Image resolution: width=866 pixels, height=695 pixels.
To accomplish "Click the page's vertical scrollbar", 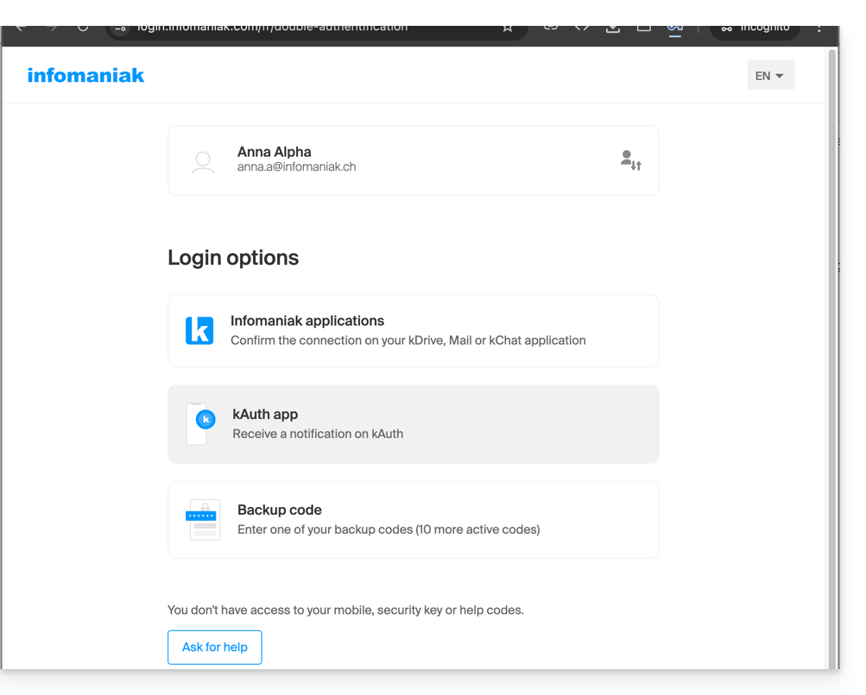I will [832, 345].
